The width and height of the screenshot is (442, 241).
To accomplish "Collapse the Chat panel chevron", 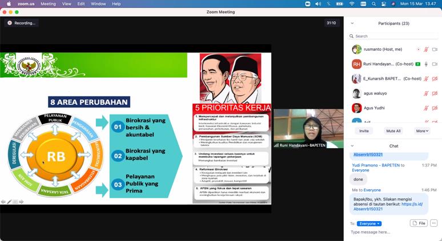I will [352, 146].
